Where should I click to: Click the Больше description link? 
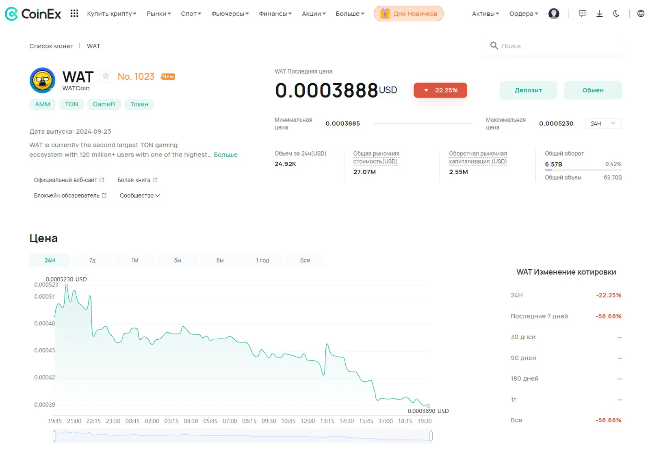pyautogui.click(x=225, y=155)
